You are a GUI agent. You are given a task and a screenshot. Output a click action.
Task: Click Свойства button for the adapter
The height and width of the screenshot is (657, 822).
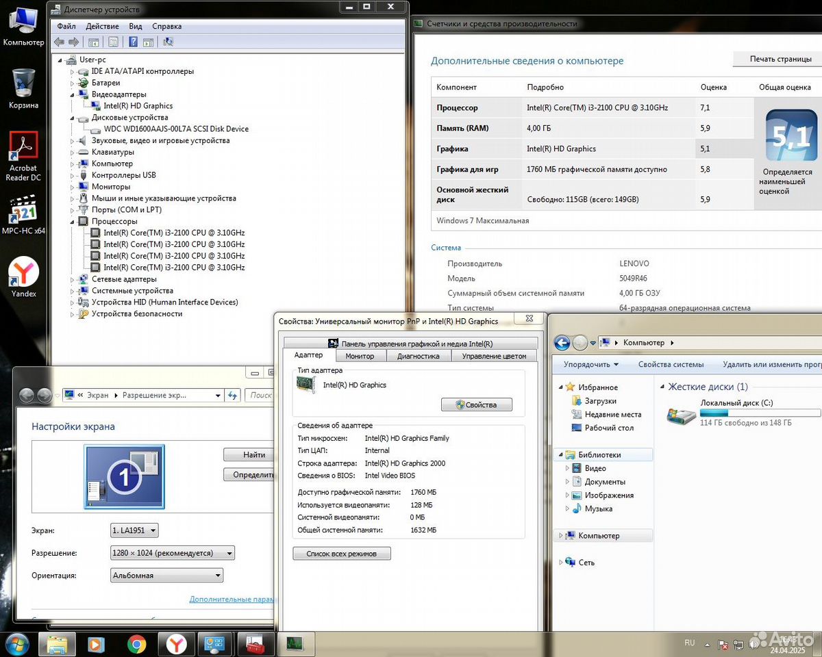pos(477,405)
